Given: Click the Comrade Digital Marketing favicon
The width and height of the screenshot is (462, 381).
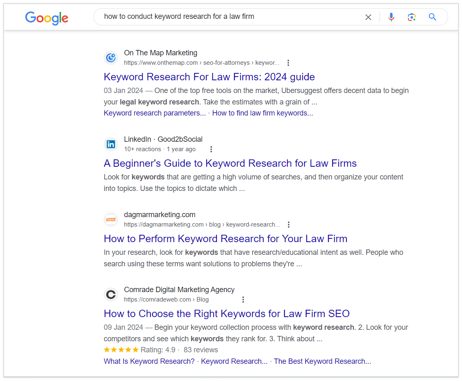Looking at the screenshot, I should [x=111, y=295].
